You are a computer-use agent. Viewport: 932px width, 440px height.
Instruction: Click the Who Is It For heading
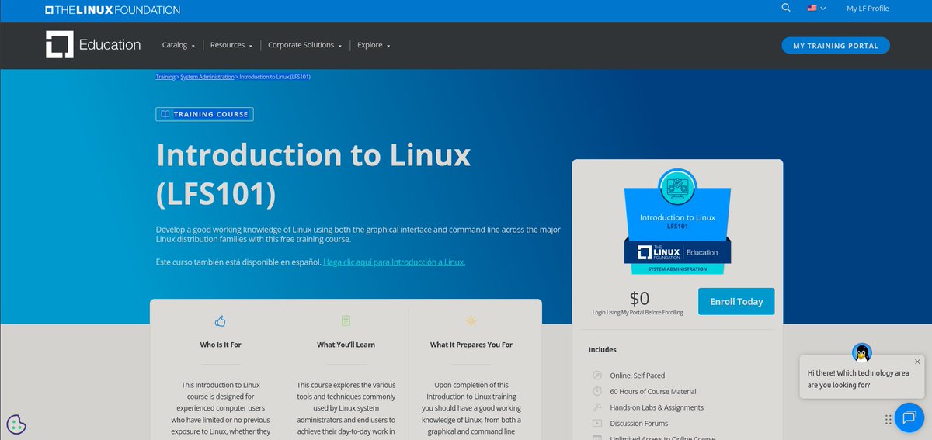pos(221,345)
